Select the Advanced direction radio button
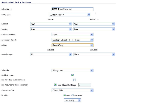The width and height of the screenshot is (150, 107). [73, 95]
